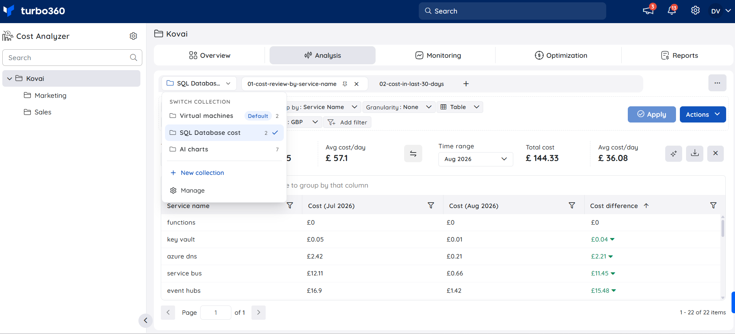The image size is (735, 334).
Task: Filter the Service name column
Action: (290, 206)
